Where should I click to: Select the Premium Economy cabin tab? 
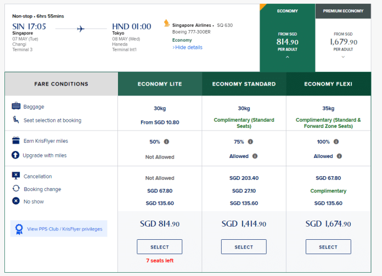pos(343,38)
